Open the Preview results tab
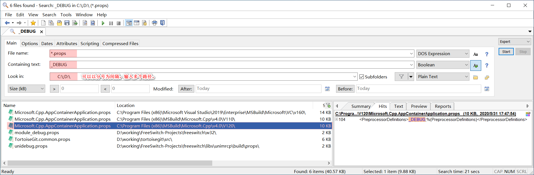This screenshot has width=534, height=175. pyautogui.click(x=419, y=106)
